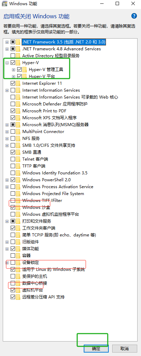Image resolution: width=141 pixels, height=356 pixels.
Task: Click the Internet Explorer 11 folder icon
Action: (x=18, y=83)
